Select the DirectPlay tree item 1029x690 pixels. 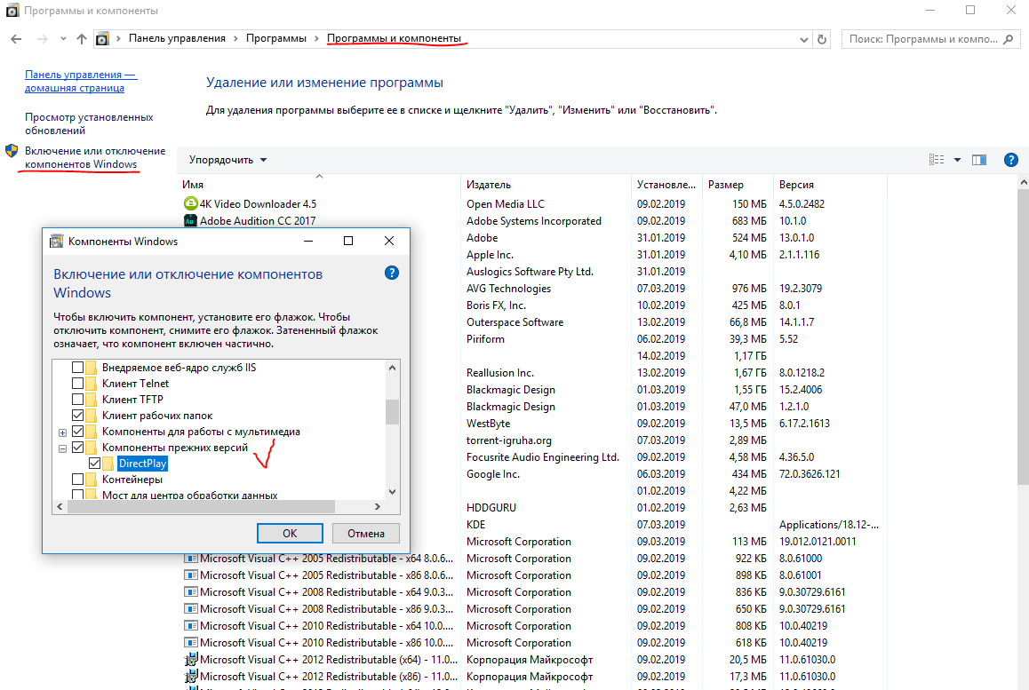(142, 463)
